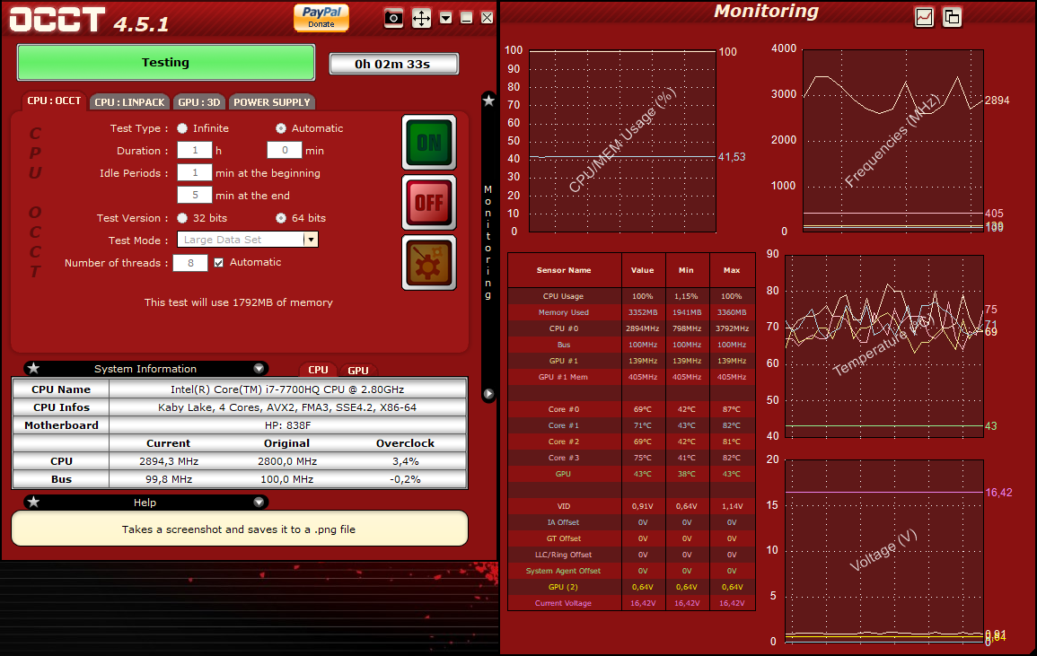Image resolution: width=1037 pixels, height=656 pixels.
Task: Select the Current Voltage sensor row
Action: pos(631,603)
